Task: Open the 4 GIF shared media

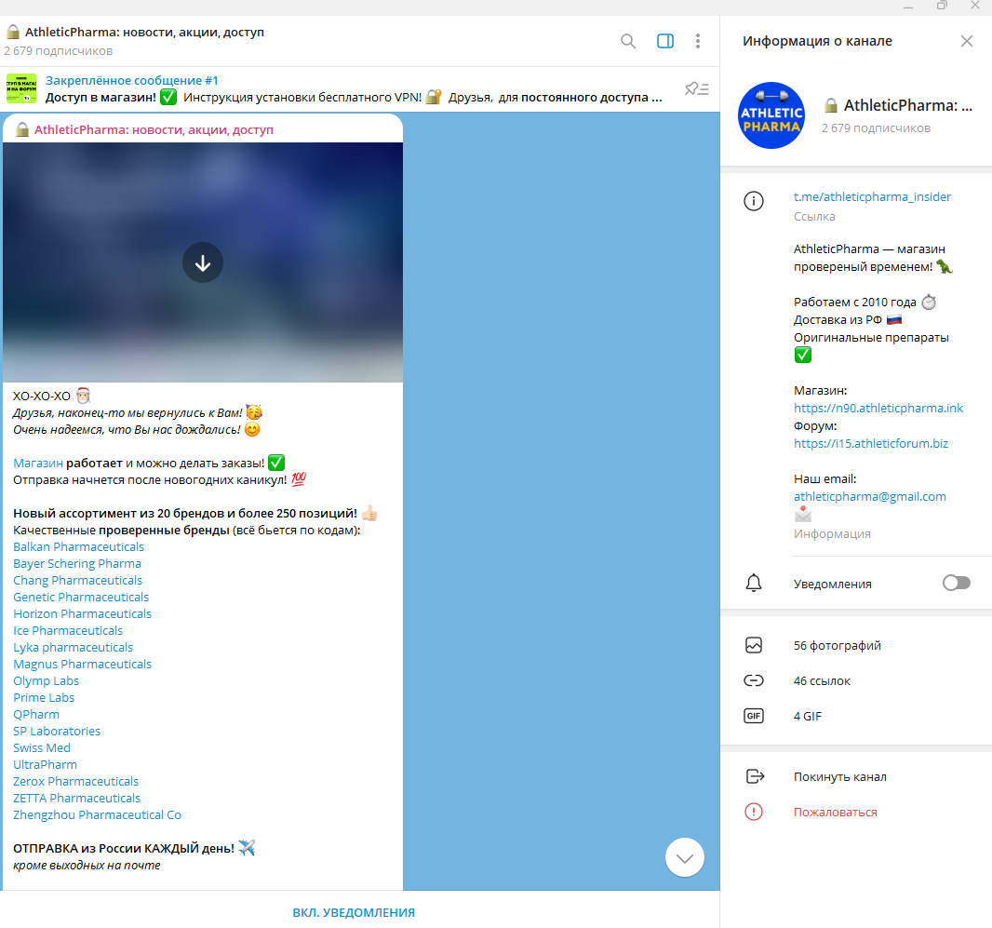Action: pyautogui.click(x=807, y=716)
